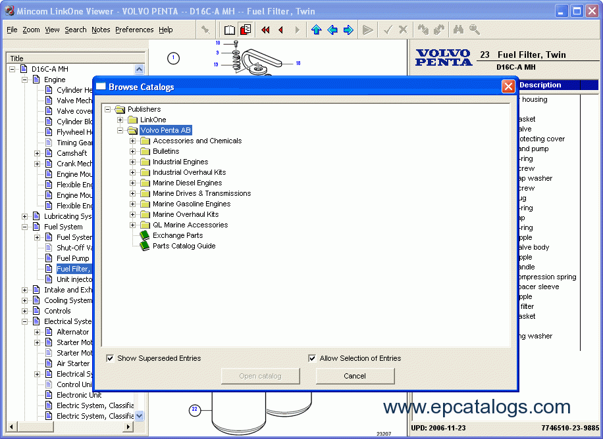Click the blue up arrow icon
The height and width of the screenshot is (439, 603).
pos(316,30)
